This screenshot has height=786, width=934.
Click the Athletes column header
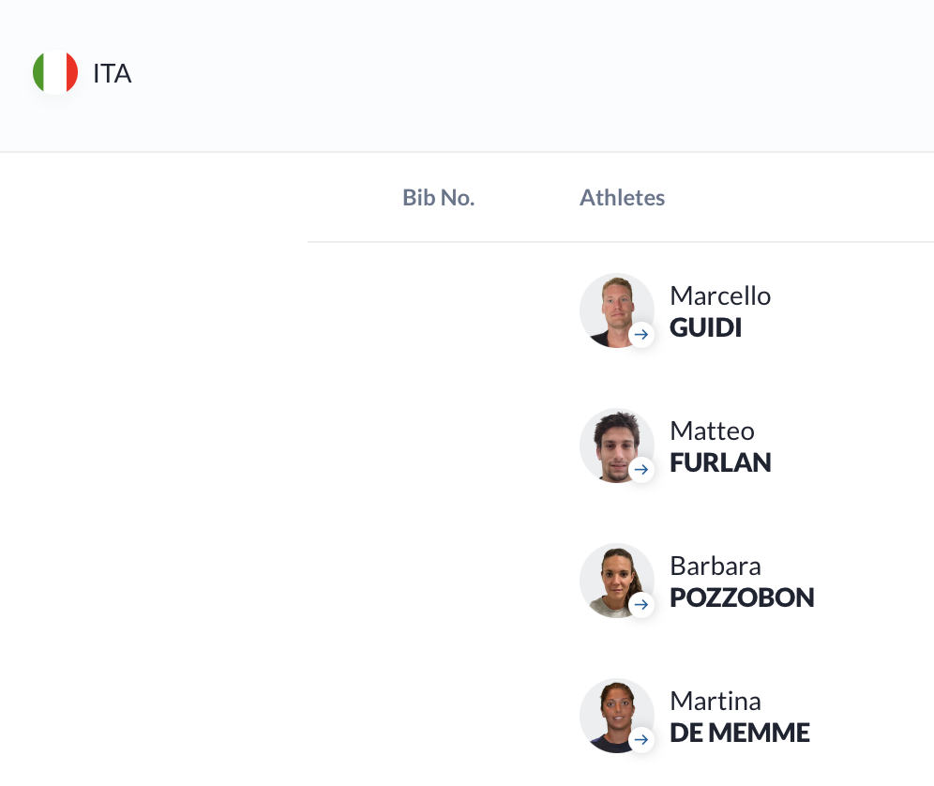click(x=622, y=197)
